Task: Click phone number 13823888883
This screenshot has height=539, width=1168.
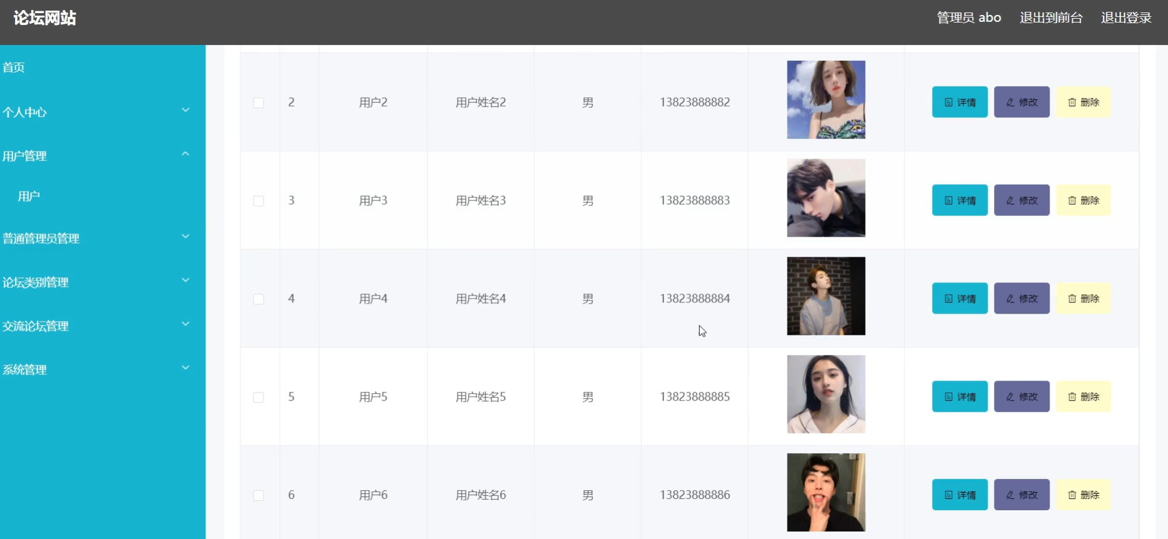Action: pyautogui.click(x=695, y=200)
